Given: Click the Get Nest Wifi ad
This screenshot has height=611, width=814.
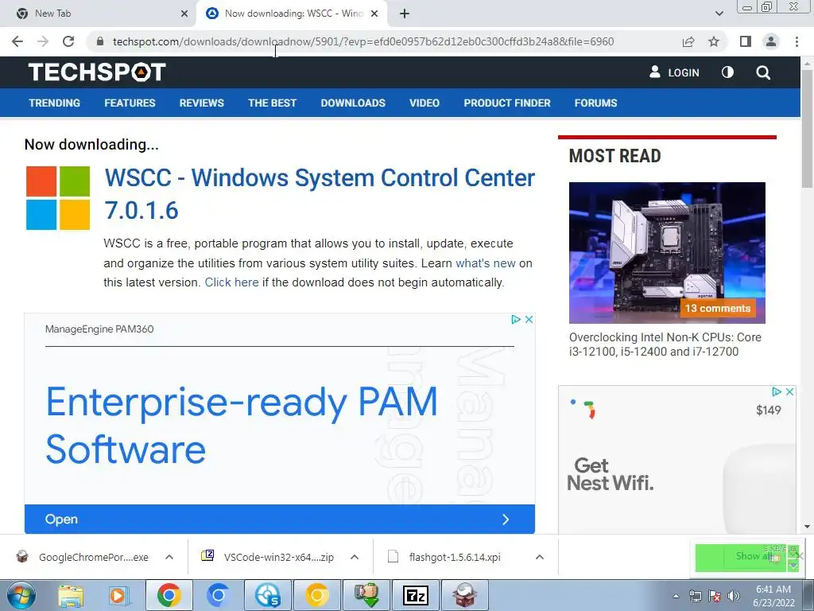Looking at the screenshot, I should coord(677,461).
